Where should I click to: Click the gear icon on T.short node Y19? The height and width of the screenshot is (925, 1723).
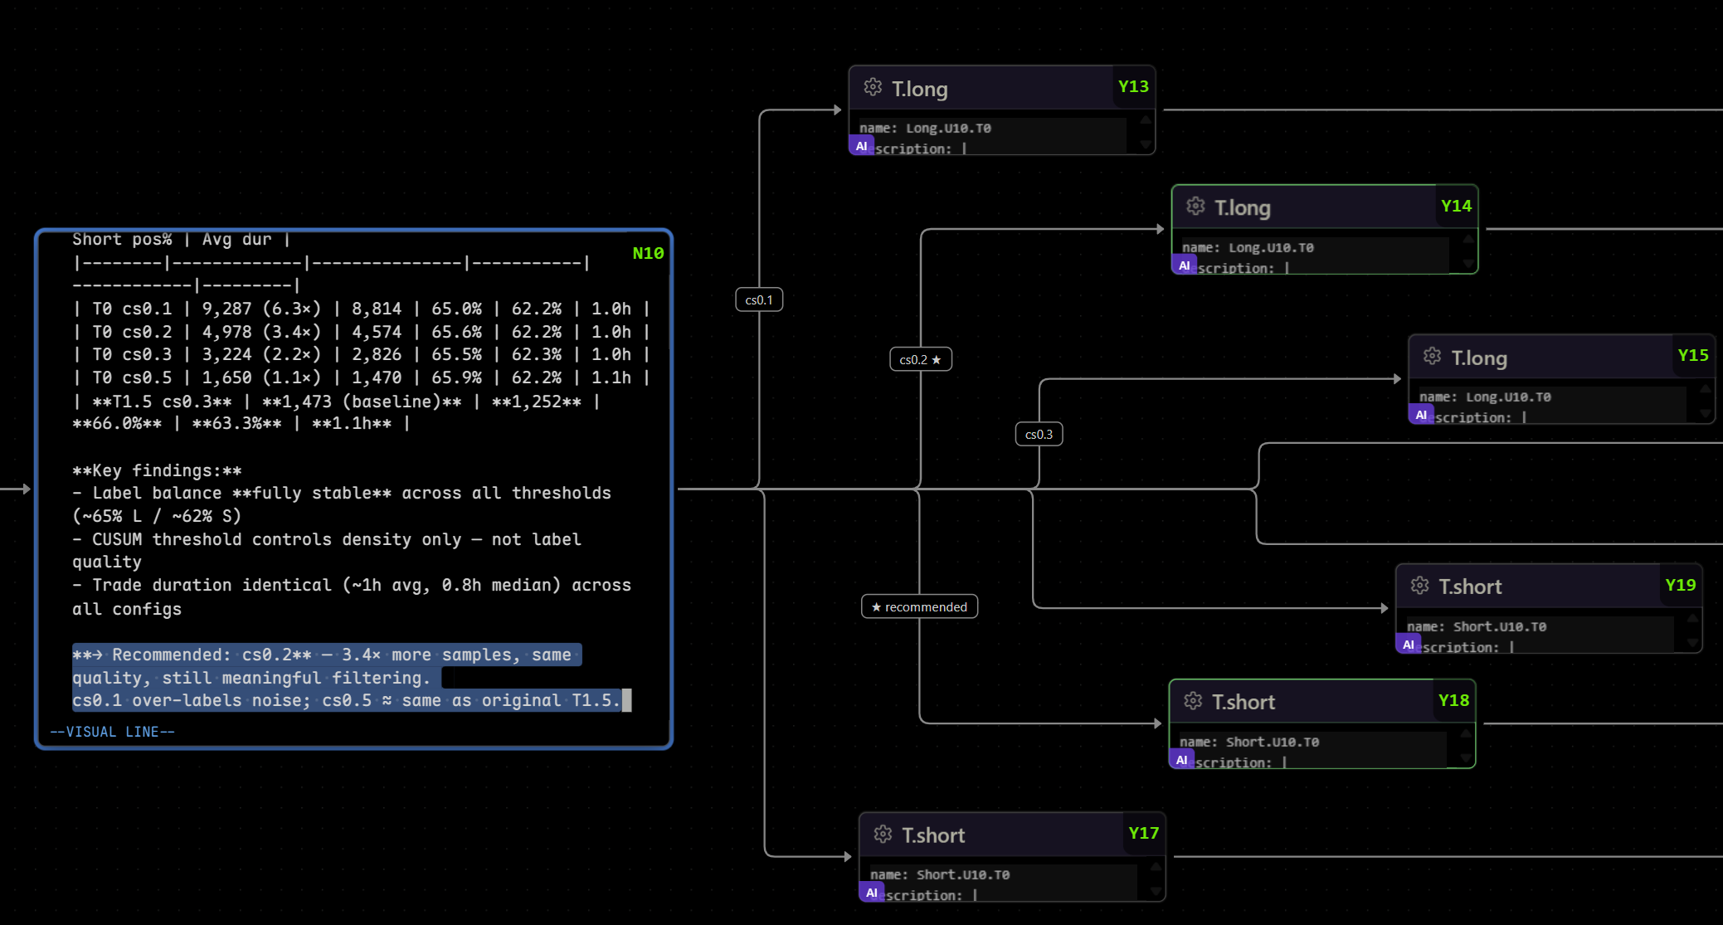[1419, 586]
